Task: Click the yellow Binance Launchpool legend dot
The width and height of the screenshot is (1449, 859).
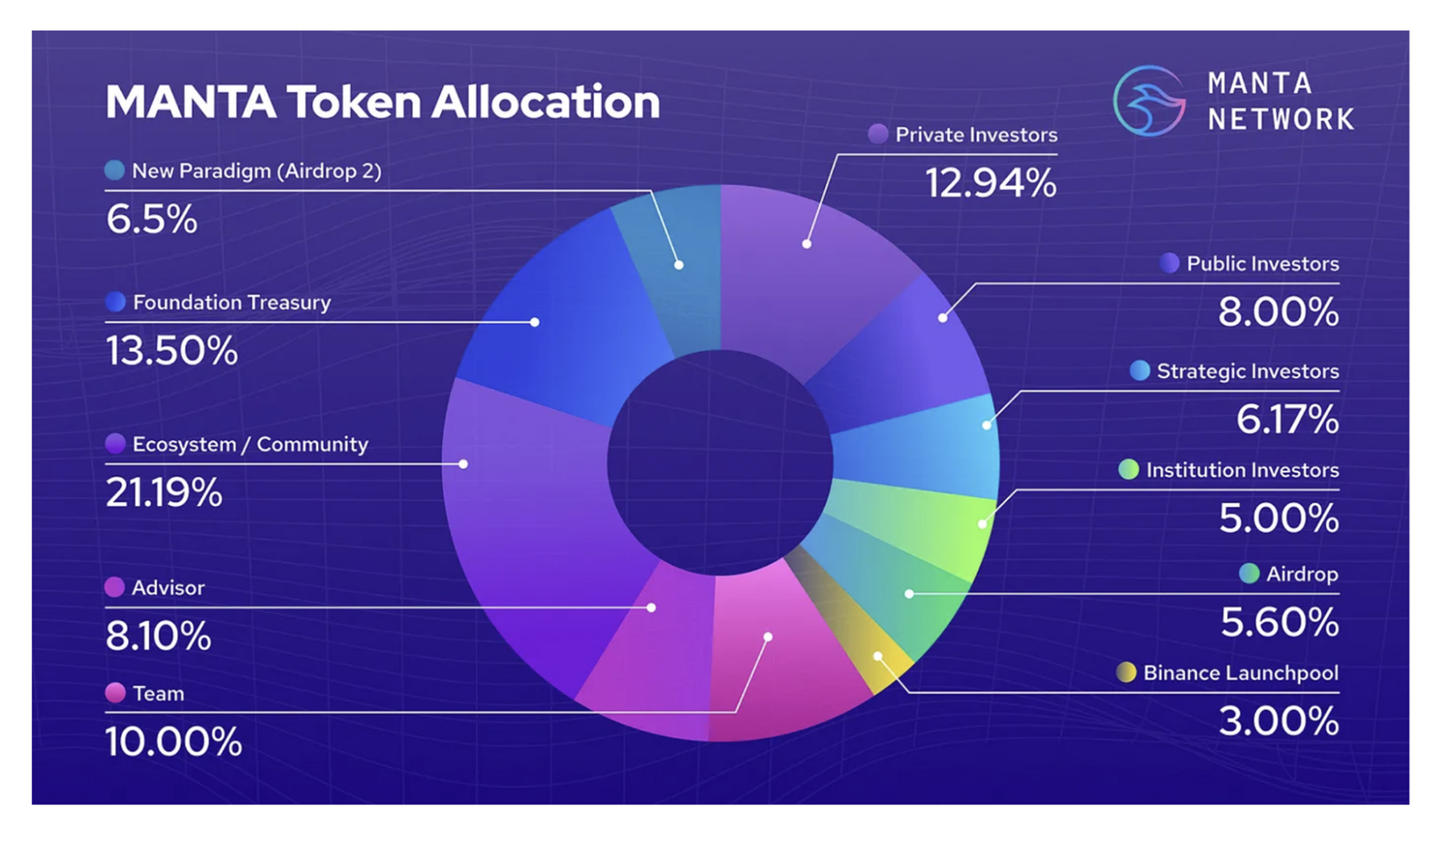Action: [1126, 672]
